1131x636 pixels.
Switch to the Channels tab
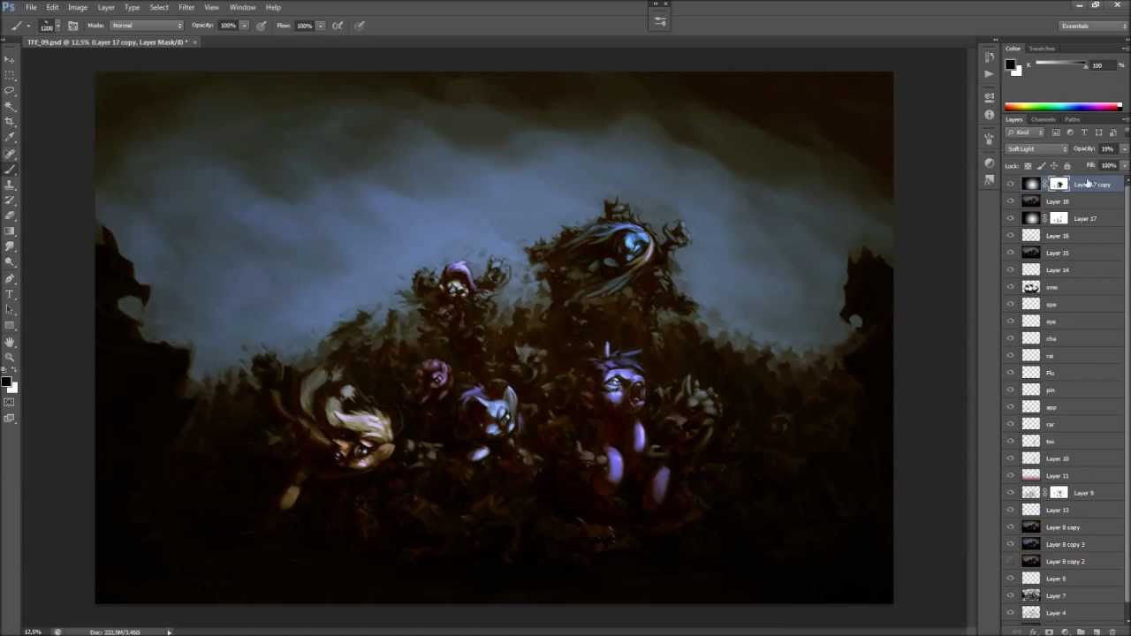pyautogui.click(x=1043, y=119)
